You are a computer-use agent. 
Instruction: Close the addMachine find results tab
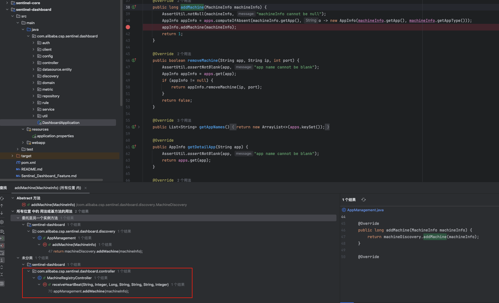[86, 188]
